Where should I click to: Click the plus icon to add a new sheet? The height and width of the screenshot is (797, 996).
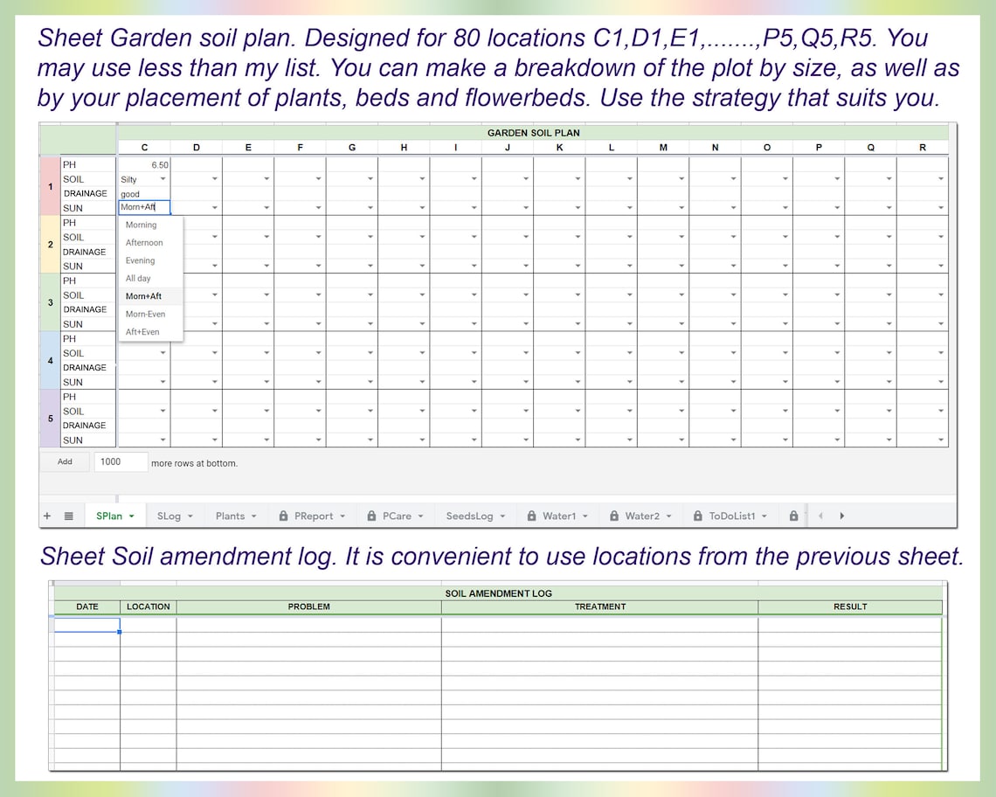pos(47,516)
